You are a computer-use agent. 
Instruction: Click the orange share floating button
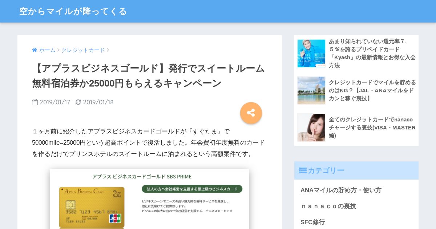tap(251, 113)
